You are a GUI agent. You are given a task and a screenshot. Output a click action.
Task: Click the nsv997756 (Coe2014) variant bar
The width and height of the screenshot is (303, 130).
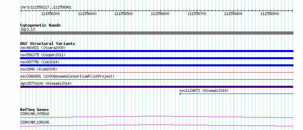click(x=157, y=65)
